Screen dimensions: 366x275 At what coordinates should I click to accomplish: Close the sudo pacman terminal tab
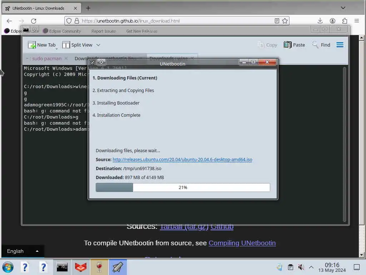(66, 58)
